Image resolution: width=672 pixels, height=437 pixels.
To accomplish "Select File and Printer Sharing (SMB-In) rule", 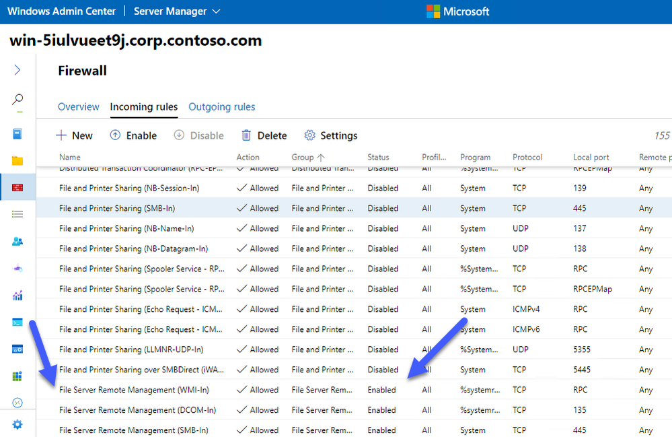I will coord(354,208).
